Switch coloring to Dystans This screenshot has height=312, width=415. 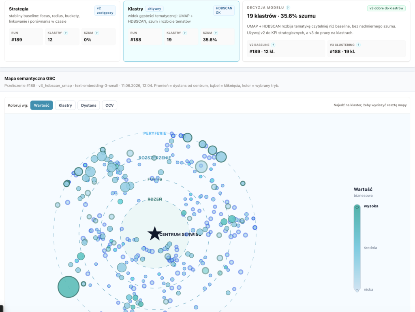click(89, 105)
